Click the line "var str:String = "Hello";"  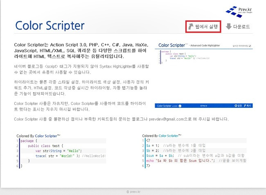59,151
